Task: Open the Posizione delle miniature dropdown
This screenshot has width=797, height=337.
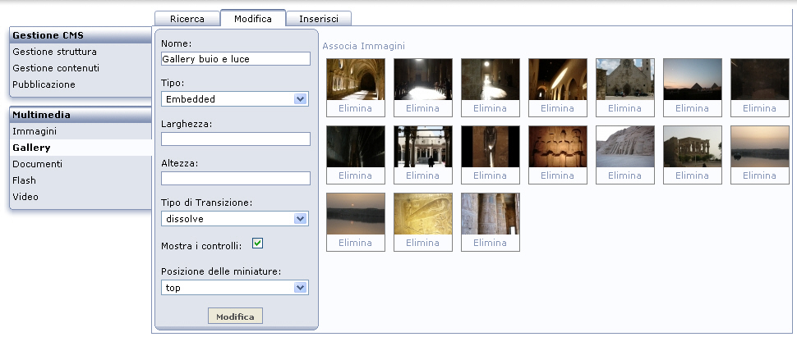Action: click(x=235, y=288)
